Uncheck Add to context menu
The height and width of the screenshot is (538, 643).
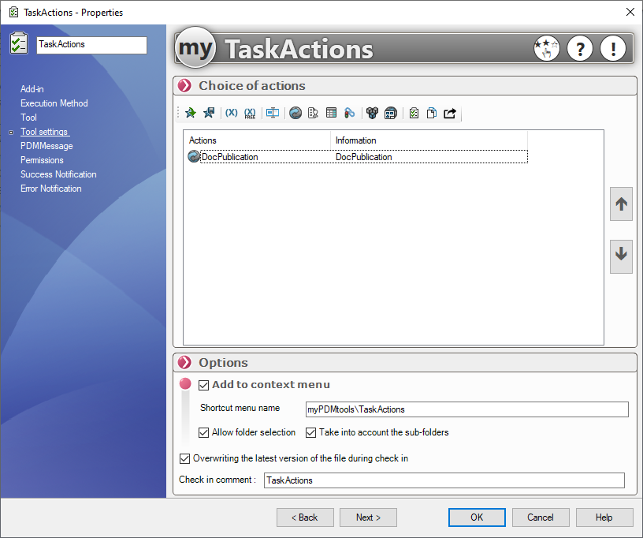point(204,385)
